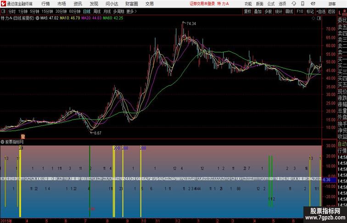Open the 公式 menu
347x223 pixels.
click(271, 4)
